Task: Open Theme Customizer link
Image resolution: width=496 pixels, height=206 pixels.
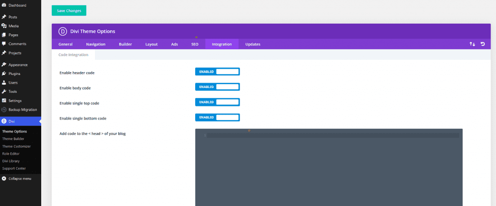Action: (16, 147)
